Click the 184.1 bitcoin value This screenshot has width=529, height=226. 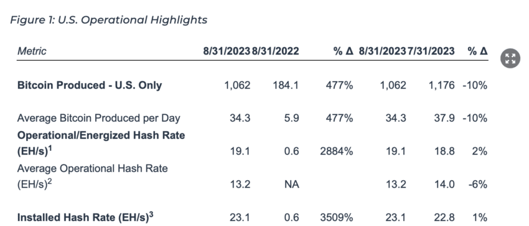(286, 85)
